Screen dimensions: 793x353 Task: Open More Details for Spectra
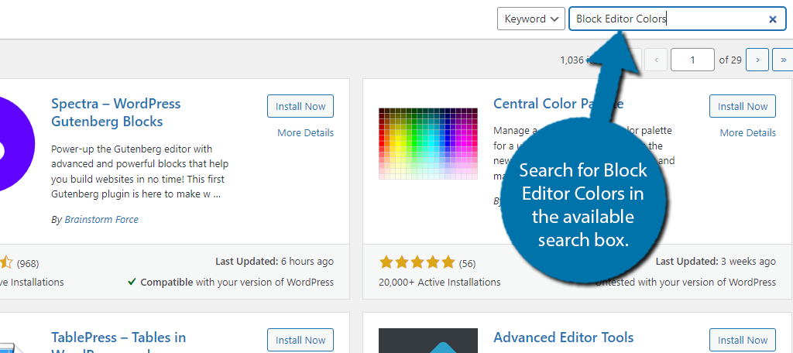pos(305,132)
